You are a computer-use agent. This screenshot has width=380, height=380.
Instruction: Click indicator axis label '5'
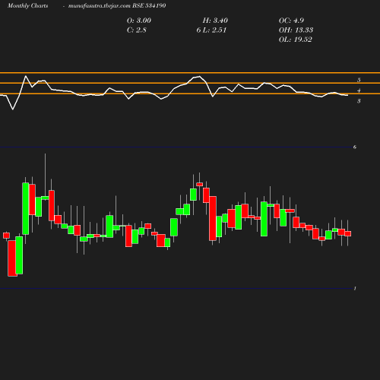pyautogui.click(x=359, y=80)
